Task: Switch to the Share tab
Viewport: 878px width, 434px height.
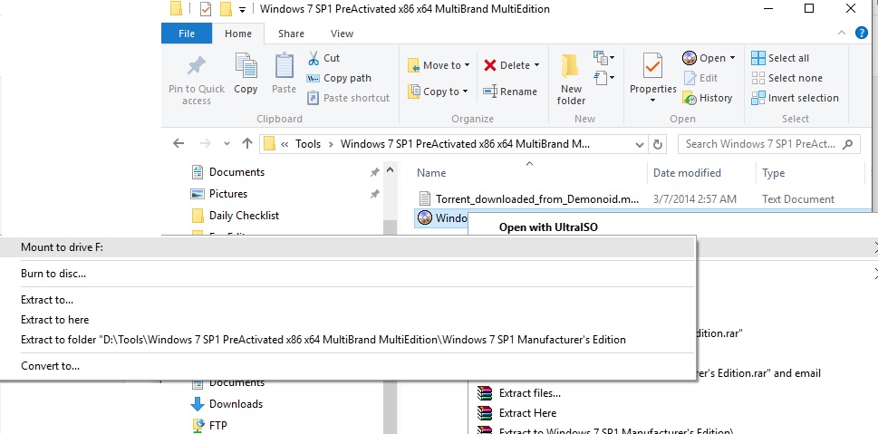Action: tap(291, 34)
